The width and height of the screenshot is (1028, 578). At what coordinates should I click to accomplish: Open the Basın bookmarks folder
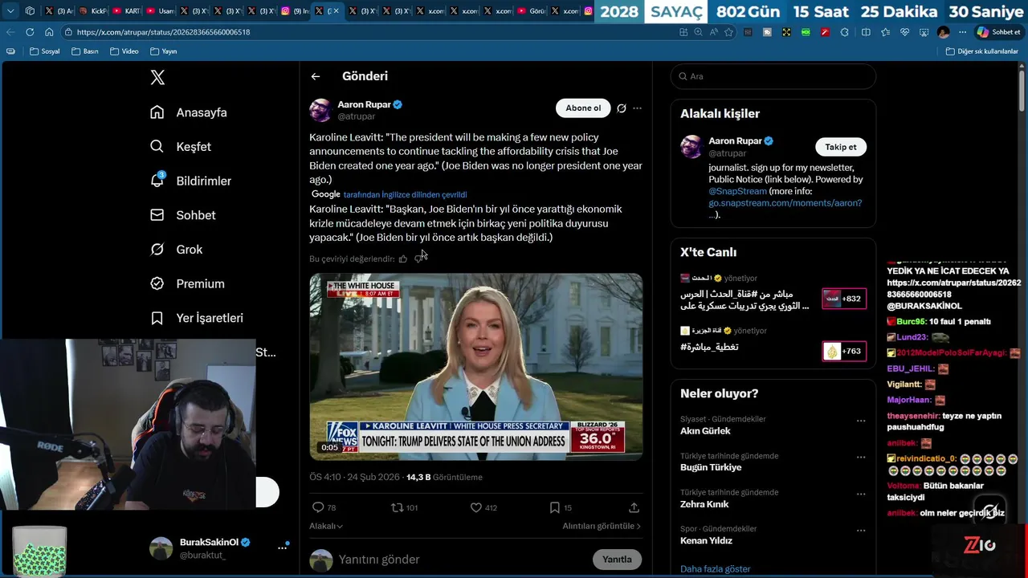(85, 51)
